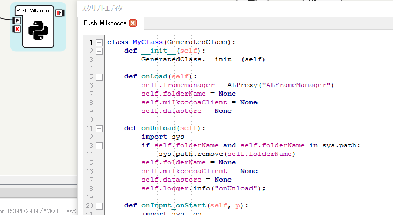Image resolution: width=393 pixels, height=215 pixels.
Task: Select the Python logo in the box
Action: 38,30
